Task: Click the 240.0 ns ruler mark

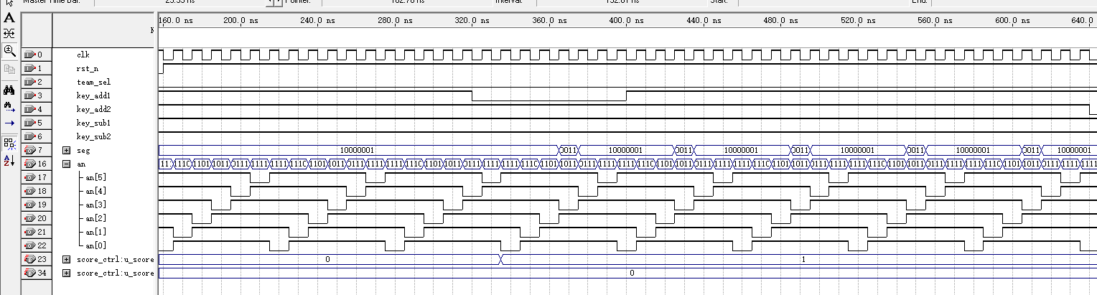Action: click(318, 21)
